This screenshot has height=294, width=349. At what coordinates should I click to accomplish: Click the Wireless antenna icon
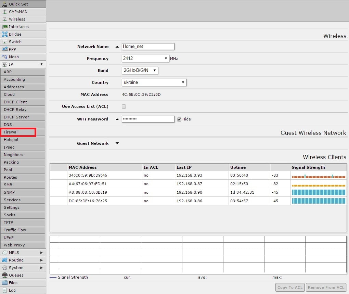4,19
